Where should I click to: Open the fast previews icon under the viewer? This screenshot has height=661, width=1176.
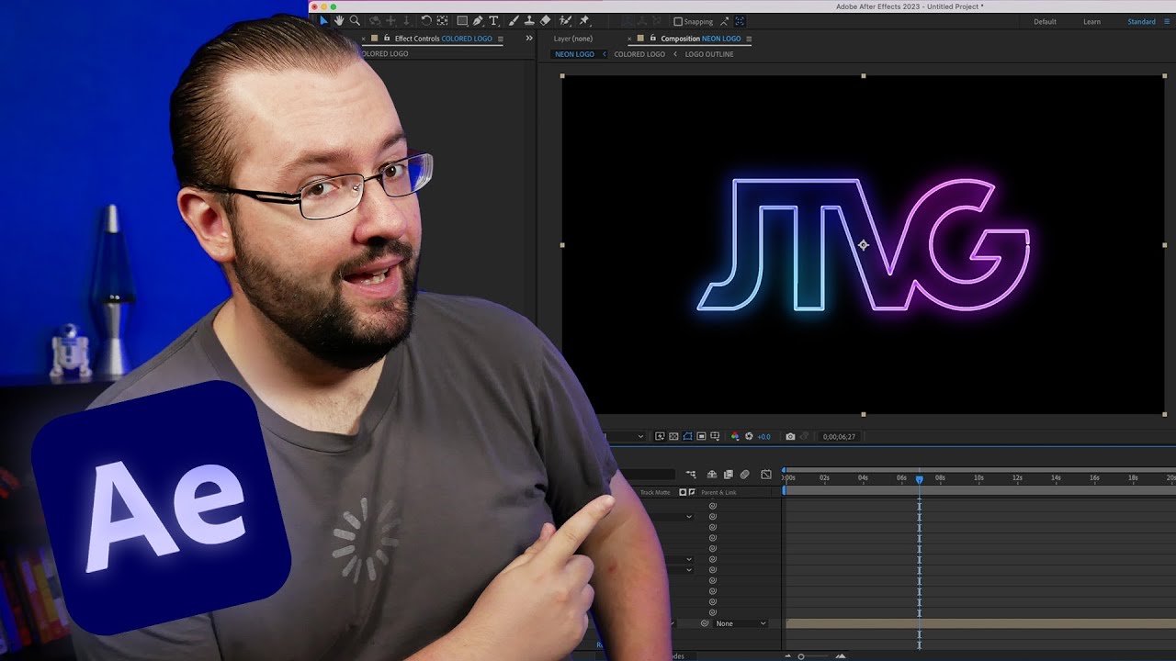coord(660,436)
